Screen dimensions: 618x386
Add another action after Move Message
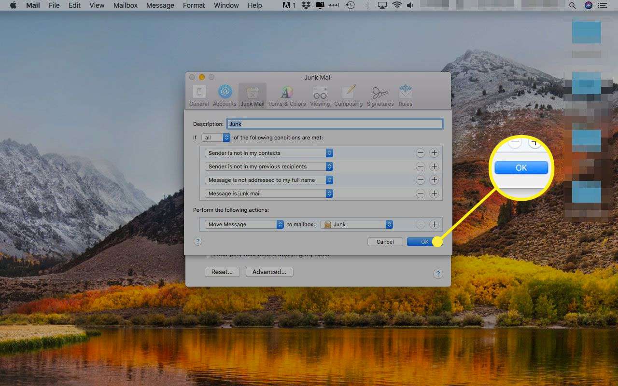434,224
